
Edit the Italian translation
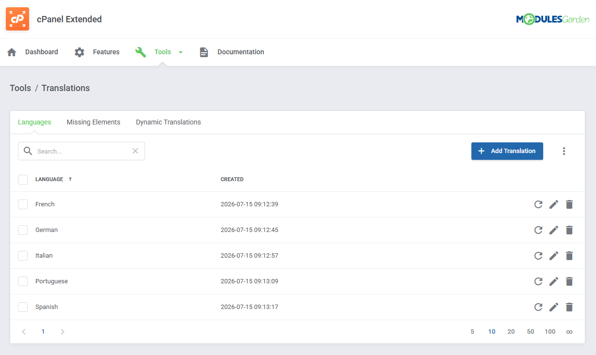[554, 256]
